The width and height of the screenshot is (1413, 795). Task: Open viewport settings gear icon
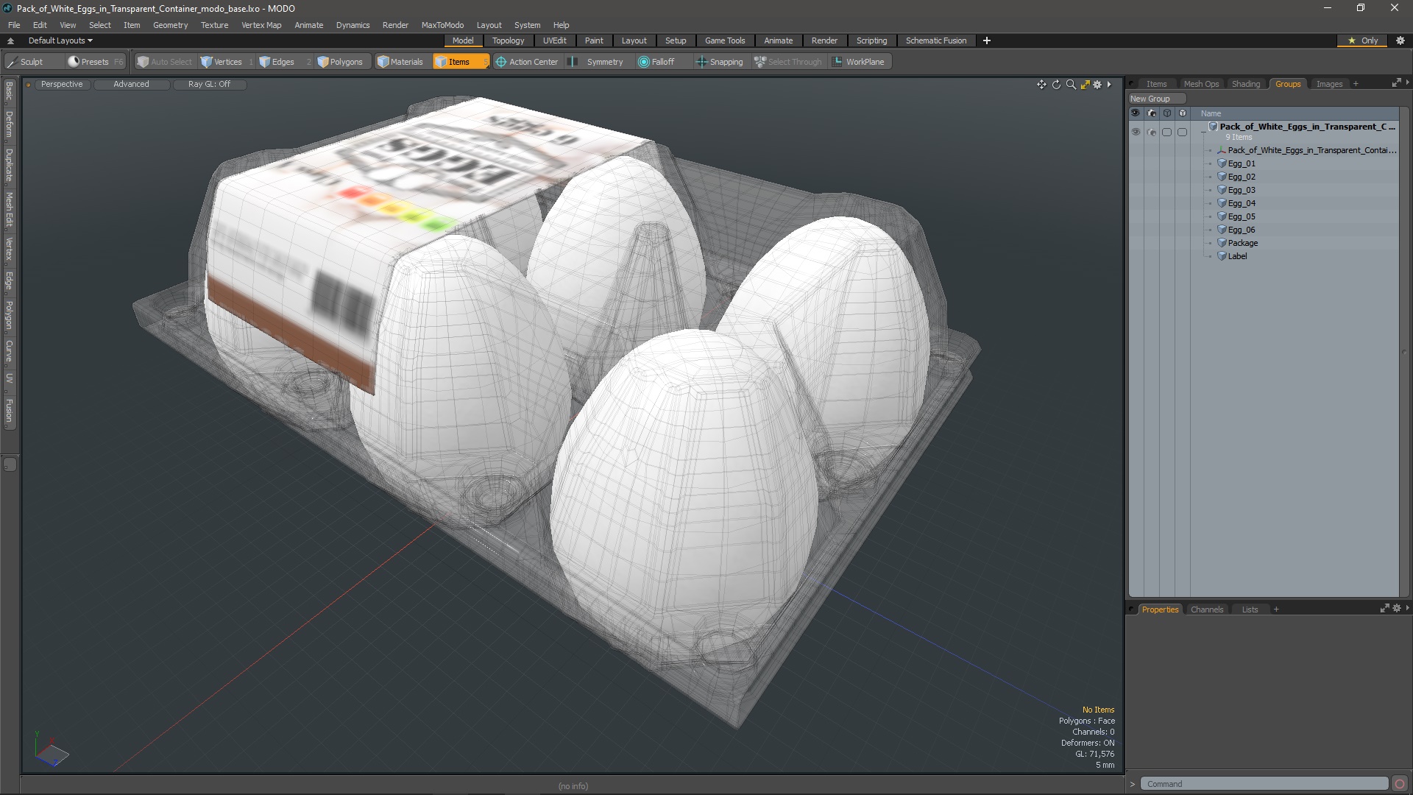[x=1097, y=85]
